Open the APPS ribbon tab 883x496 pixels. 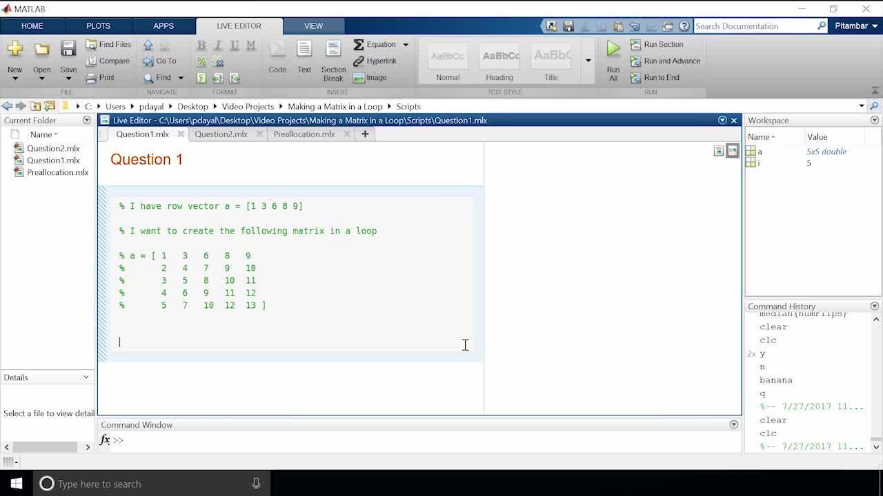(x=163, y=26)
